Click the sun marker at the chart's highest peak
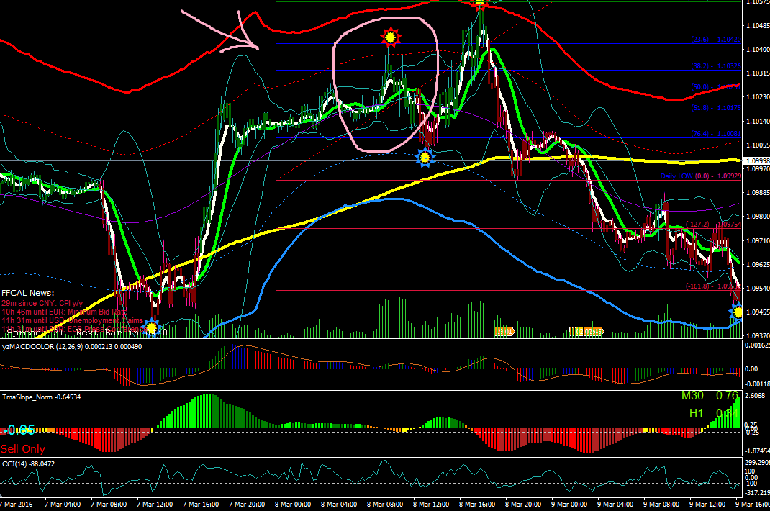The image size is (770, 511). (479, 4)
